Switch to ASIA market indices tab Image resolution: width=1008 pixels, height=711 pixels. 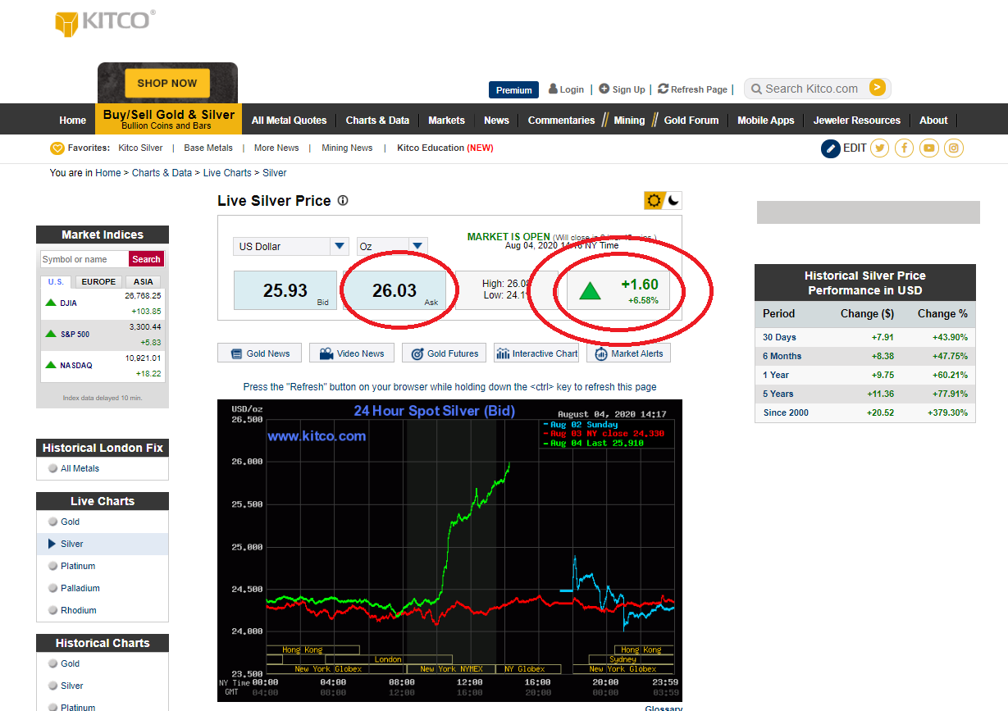[143, 281]
